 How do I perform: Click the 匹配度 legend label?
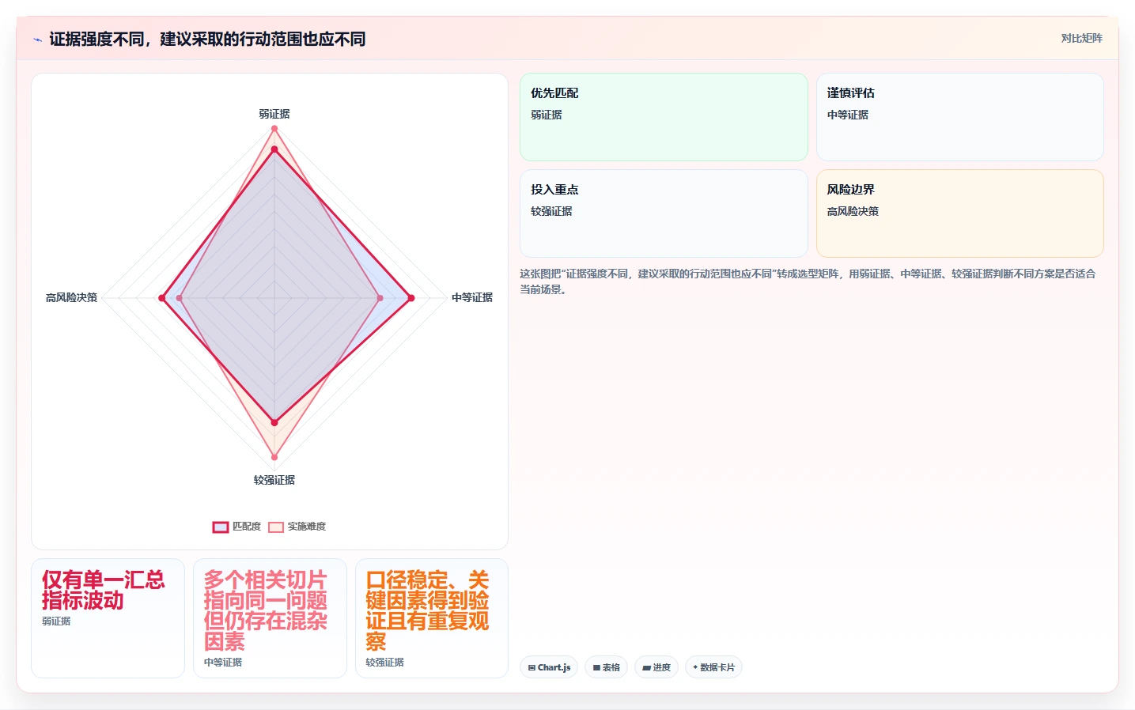247,527
